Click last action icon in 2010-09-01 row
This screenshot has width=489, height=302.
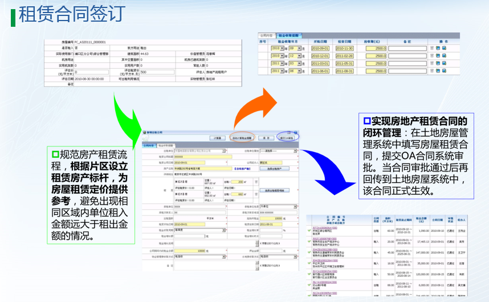pos(444,48)
